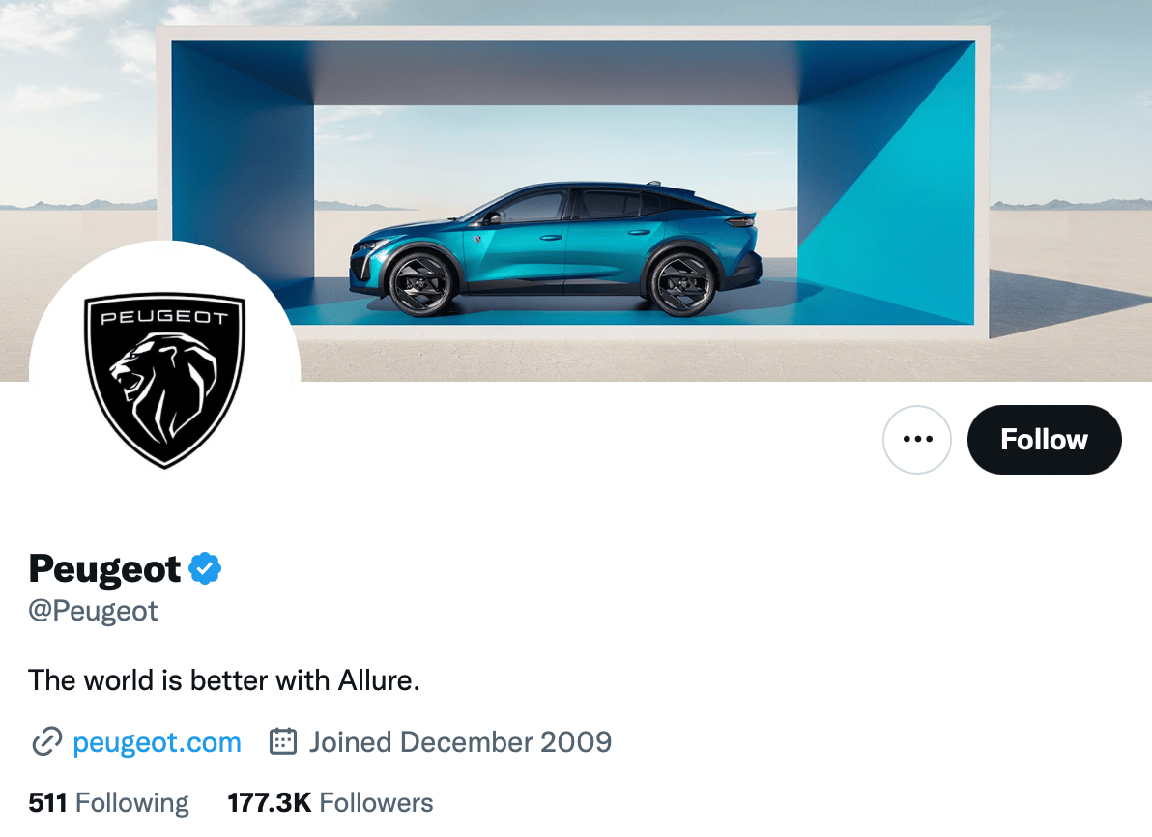Open the 177.3K Followers list
This screenshot has width=1152, height=837.
(331, 803)
